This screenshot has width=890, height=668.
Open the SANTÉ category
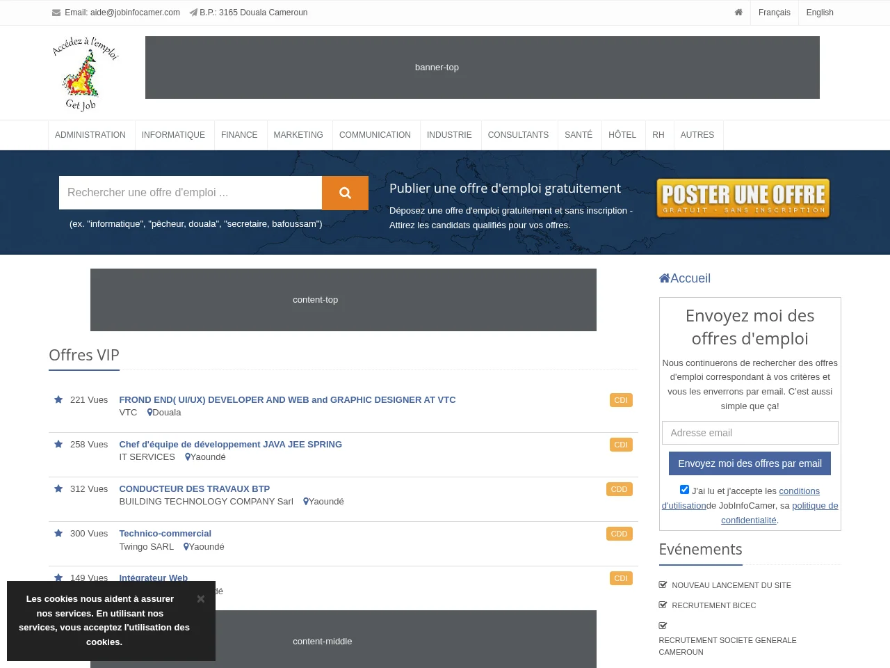pos(578,135)
